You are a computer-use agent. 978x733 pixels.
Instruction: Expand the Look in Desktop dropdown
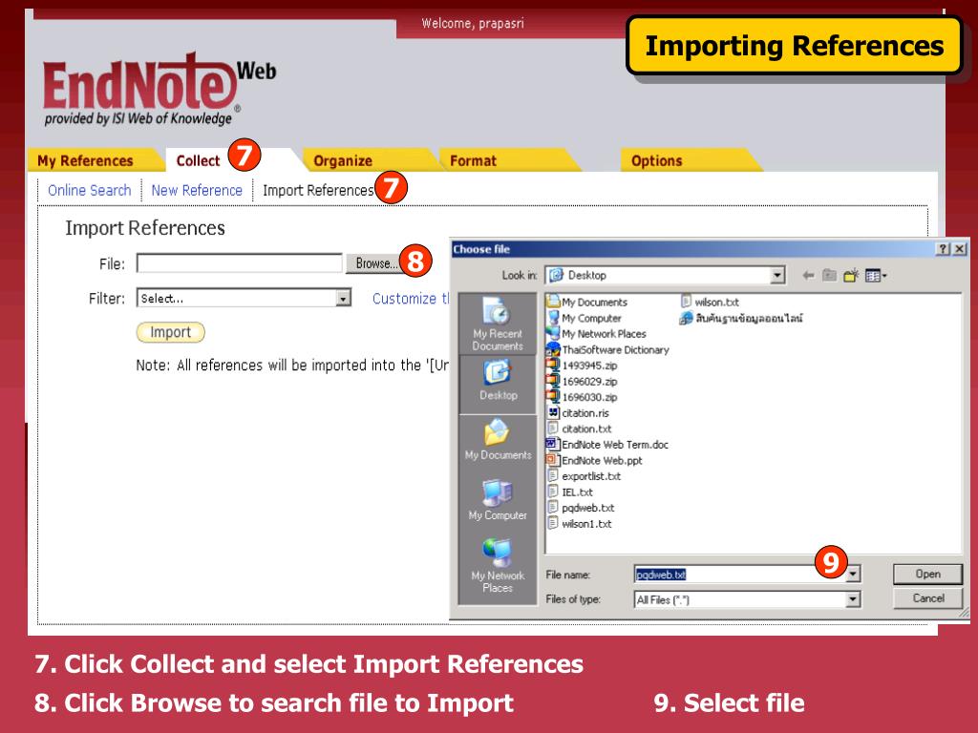[x=777, y=276]
